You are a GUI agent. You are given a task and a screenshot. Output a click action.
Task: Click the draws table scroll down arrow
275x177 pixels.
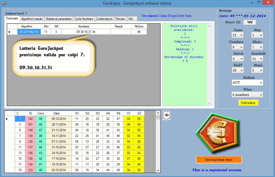click(158, 170)
